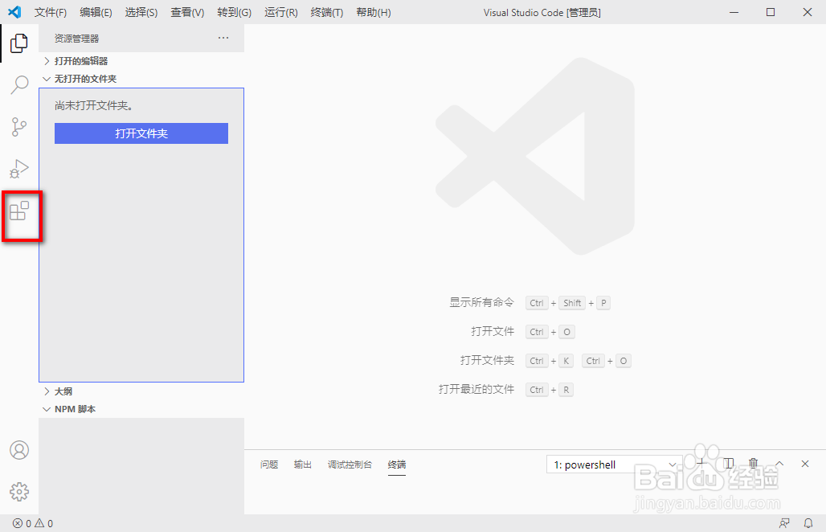Open the Accounts icon in activity bar
The height and width of the screenshot is (532, 826).
[x=19, y=450]
